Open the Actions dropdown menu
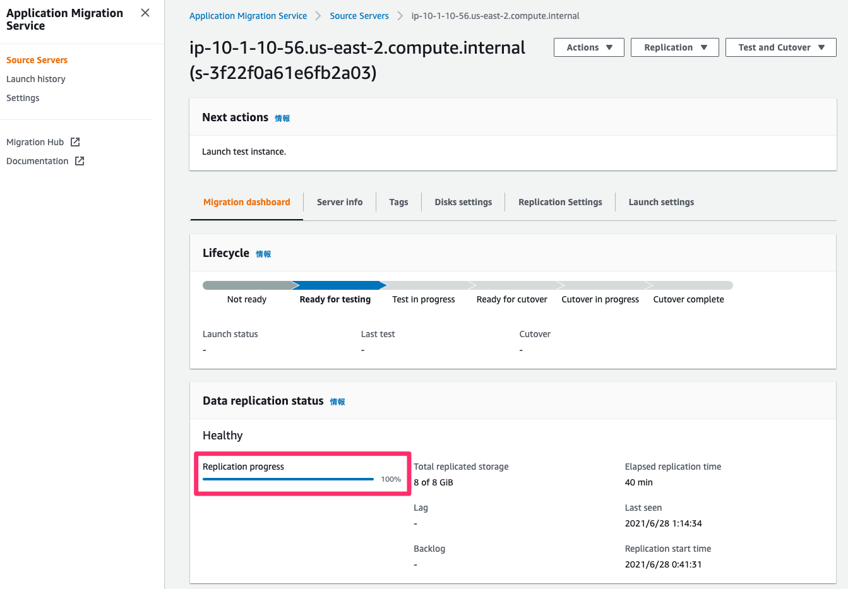The width and height of the screenshot is (848, 589). point(589,47)
